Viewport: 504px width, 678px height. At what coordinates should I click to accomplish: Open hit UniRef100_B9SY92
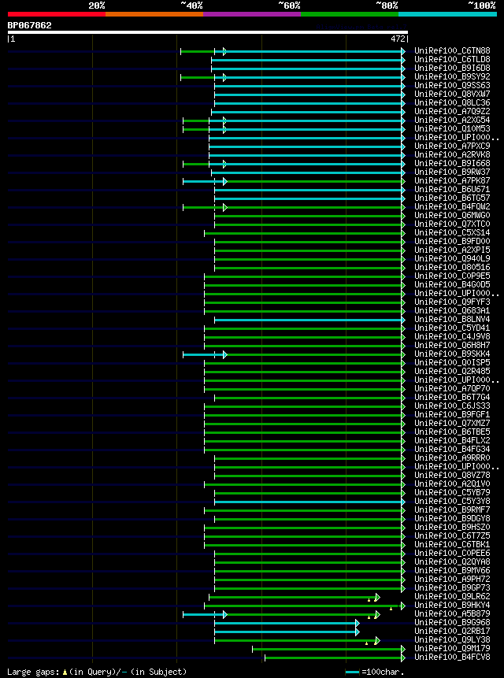[x=452, y=77]
